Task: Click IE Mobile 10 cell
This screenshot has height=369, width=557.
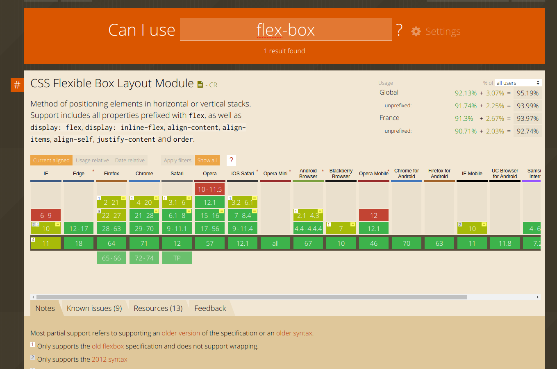Action: click(x=472, y=229)
